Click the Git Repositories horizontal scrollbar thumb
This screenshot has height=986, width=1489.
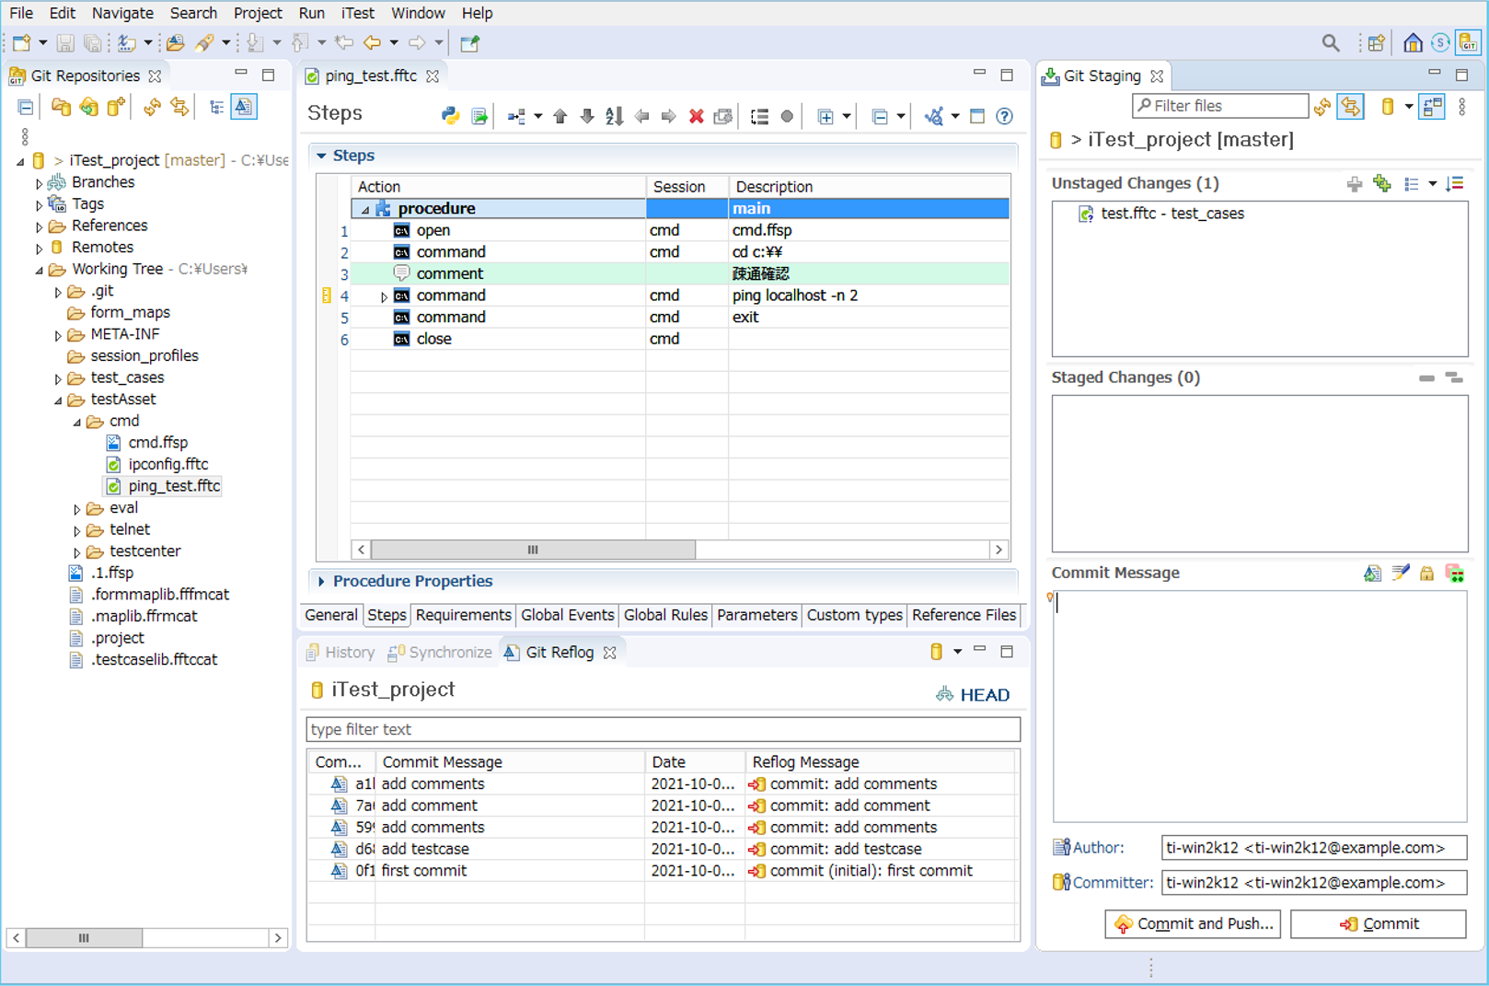(84, 938)
